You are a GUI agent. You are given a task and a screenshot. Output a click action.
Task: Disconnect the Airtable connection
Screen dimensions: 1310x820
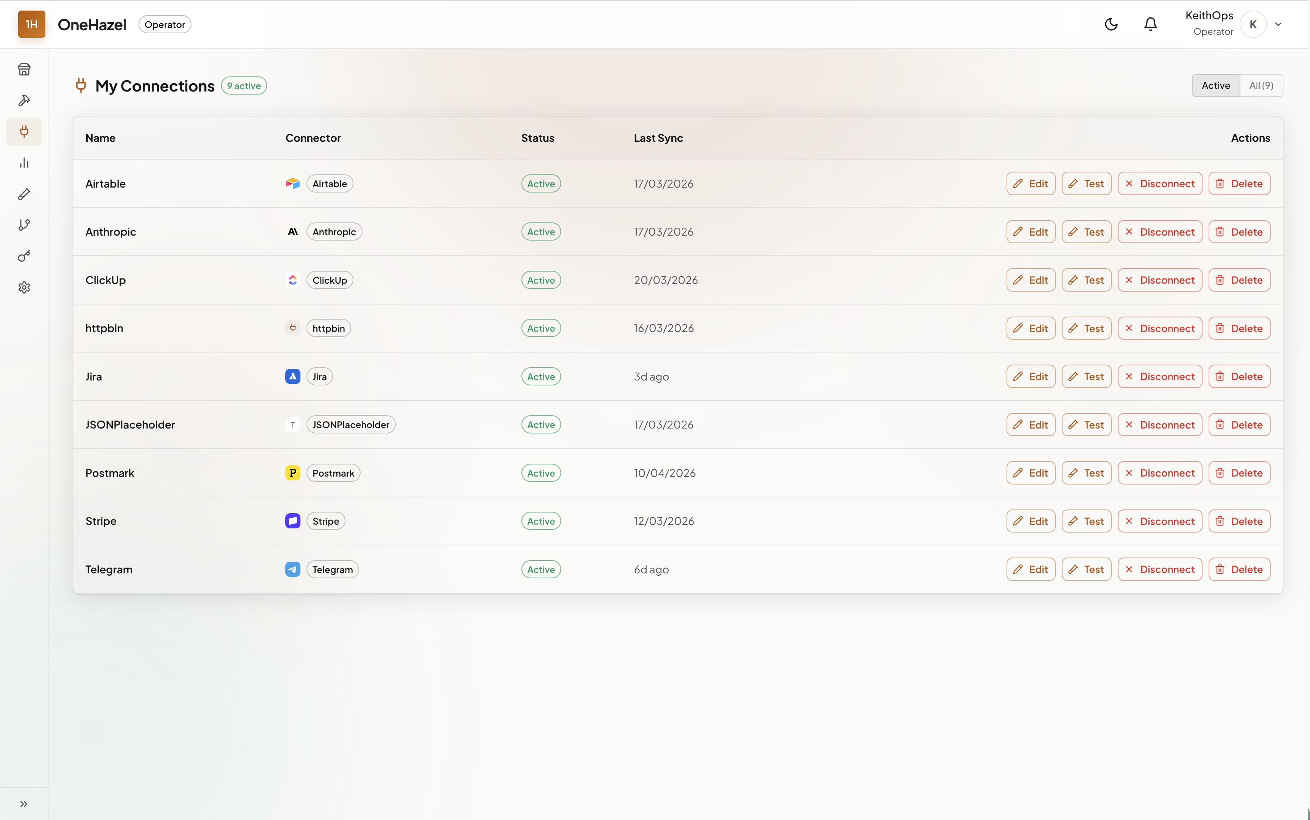point(1160,184)
